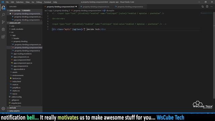Image resolution: width=215 pixels, height=121 pixels.
Task: Click the editor vertical scrollbar
Action: (214, 55)
